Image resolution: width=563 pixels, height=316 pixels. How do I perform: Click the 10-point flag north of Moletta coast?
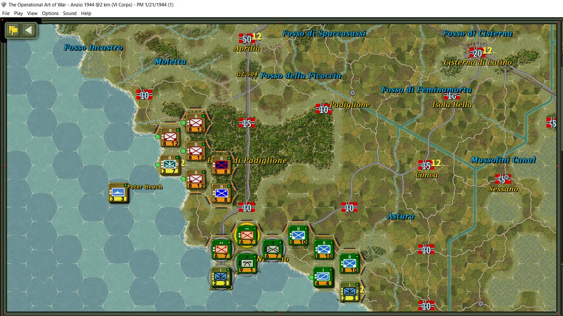(x=144, y=95)
